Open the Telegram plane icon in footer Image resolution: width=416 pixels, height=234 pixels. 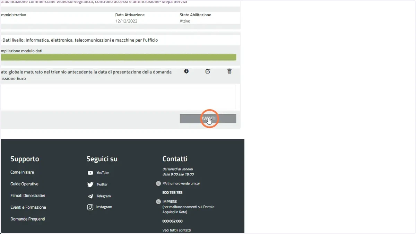90,196
